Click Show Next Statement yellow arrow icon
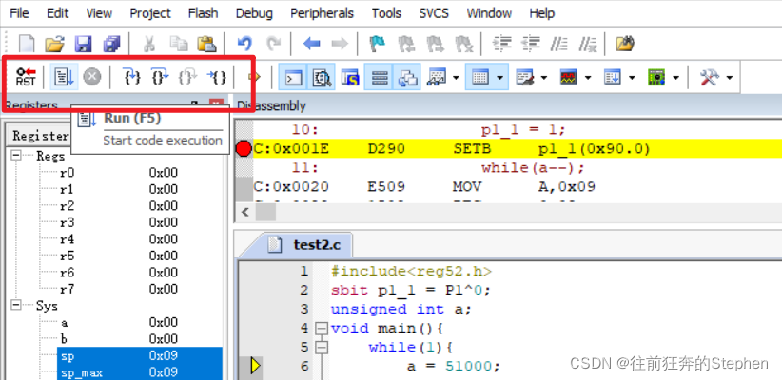The image size is (782, 380). pos(255,77)
